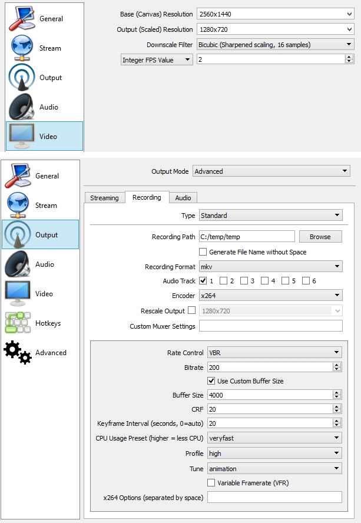Open Advanced gears icon
The height and width of the screenshot is (523, 361).
[18, 352]
